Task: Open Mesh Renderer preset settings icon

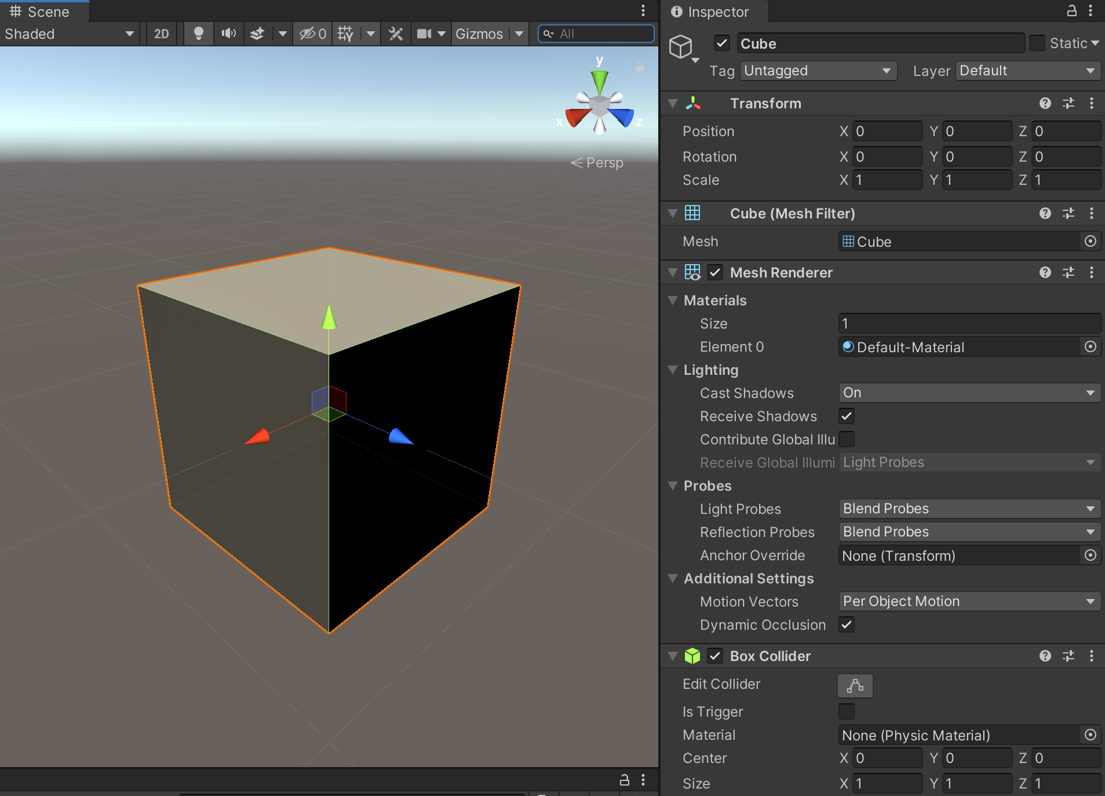Action: pyautogui.click(x=1068, y=272)
